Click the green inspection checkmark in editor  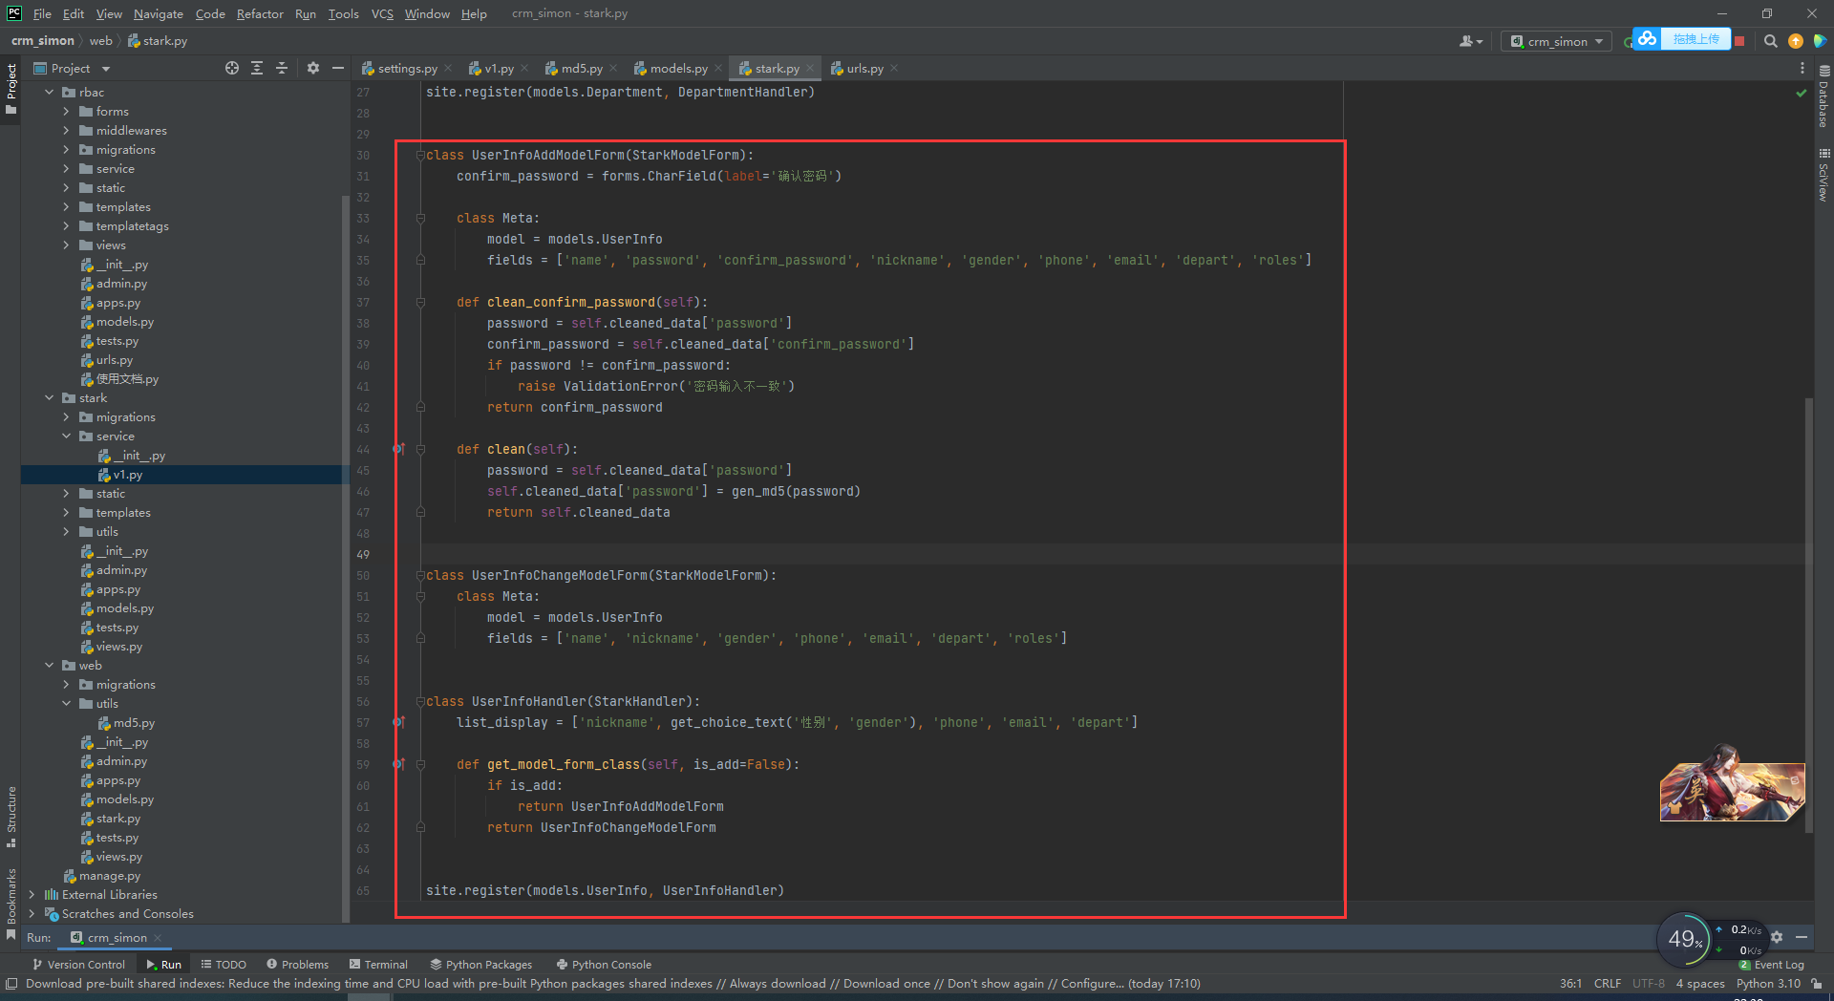1802,93
